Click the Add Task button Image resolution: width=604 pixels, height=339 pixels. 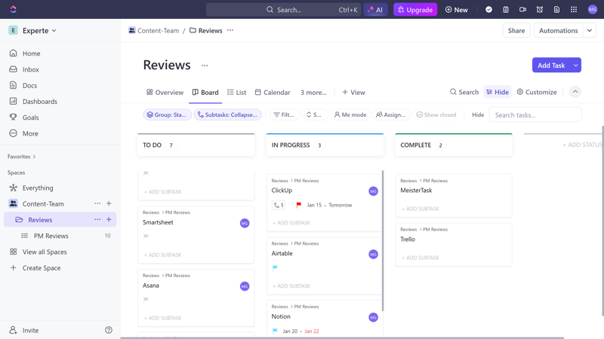coord(551,66)
